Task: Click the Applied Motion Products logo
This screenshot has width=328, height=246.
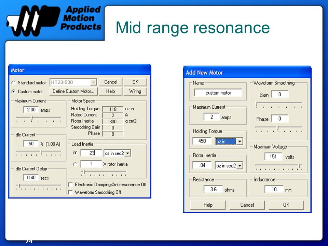Action: pos(54,20)
